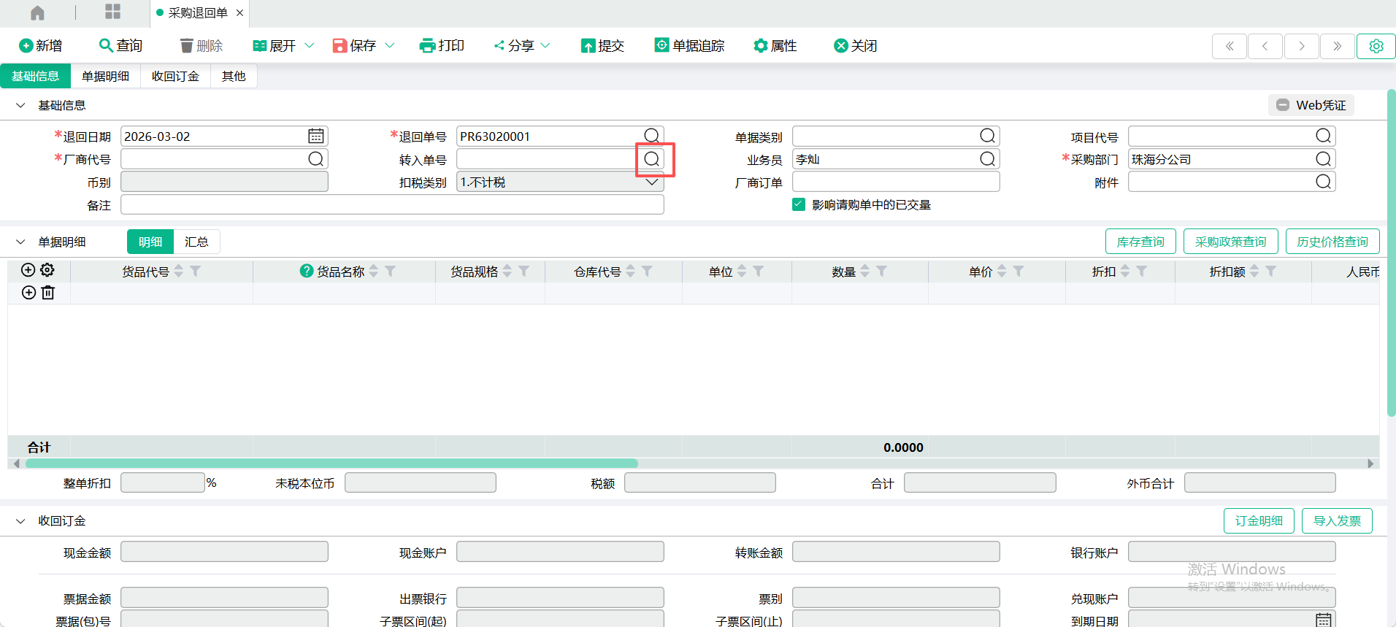The image size is (1396, 627).
Task: Click the gear icon in detail grid header
Action: coord(47,270)
